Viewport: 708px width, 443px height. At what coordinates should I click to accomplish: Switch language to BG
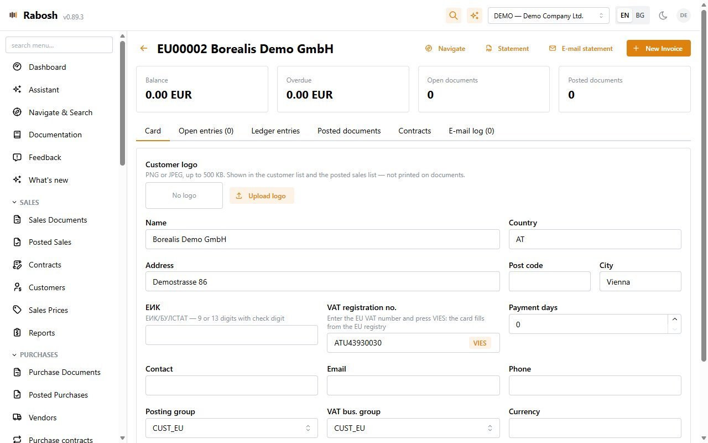click(640, 16)
